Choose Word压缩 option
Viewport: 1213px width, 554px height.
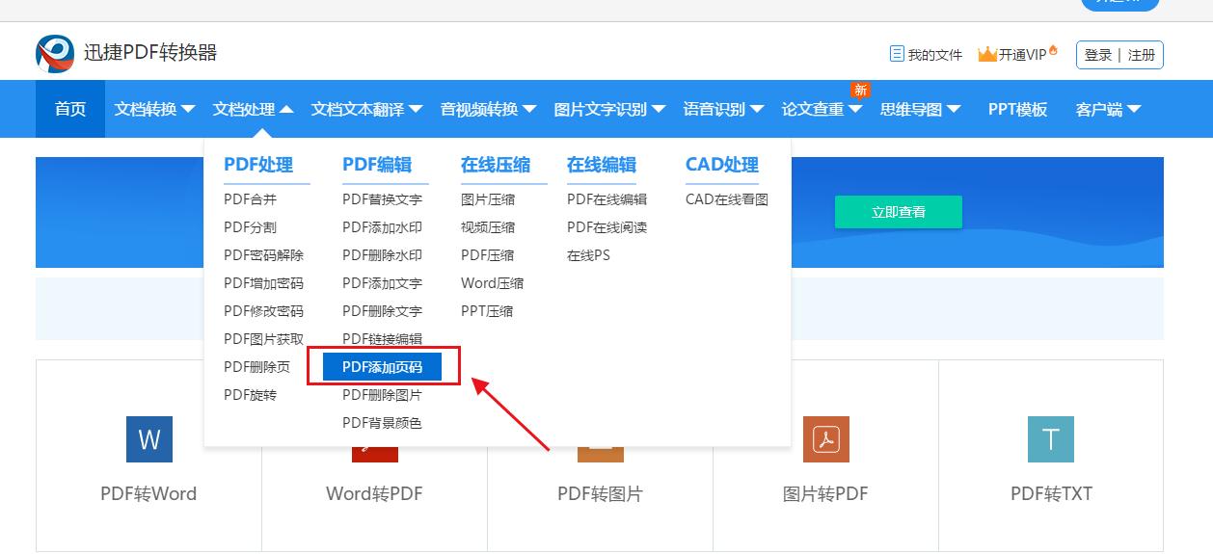click(493, 283)
